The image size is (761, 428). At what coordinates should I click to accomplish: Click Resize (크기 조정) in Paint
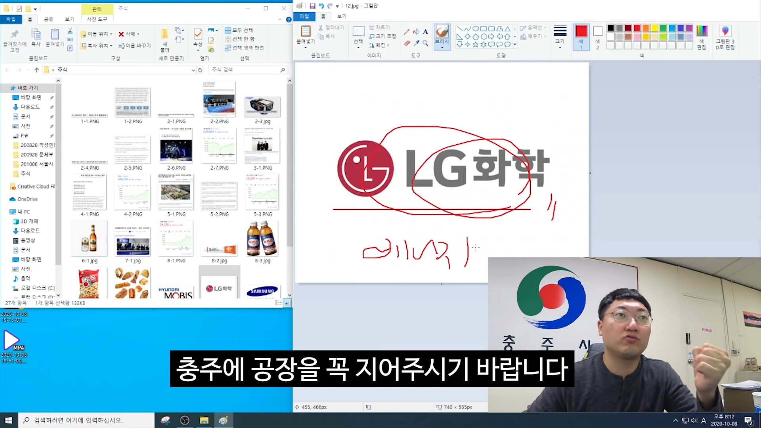click(x=382, y=36)
